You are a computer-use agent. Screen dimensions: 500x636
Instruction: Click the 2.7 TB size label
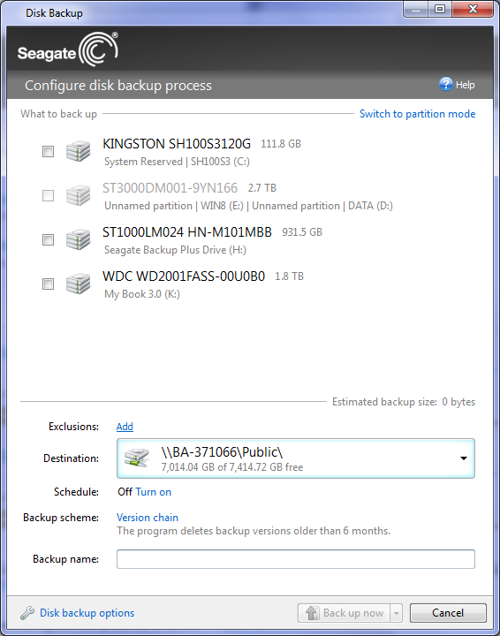click(x=262, y=188)
